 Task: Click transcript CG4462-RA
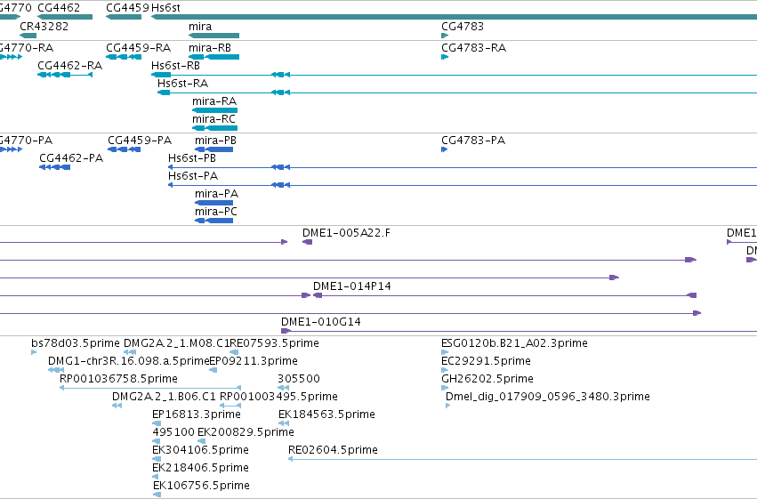click(x=65, y=75)
